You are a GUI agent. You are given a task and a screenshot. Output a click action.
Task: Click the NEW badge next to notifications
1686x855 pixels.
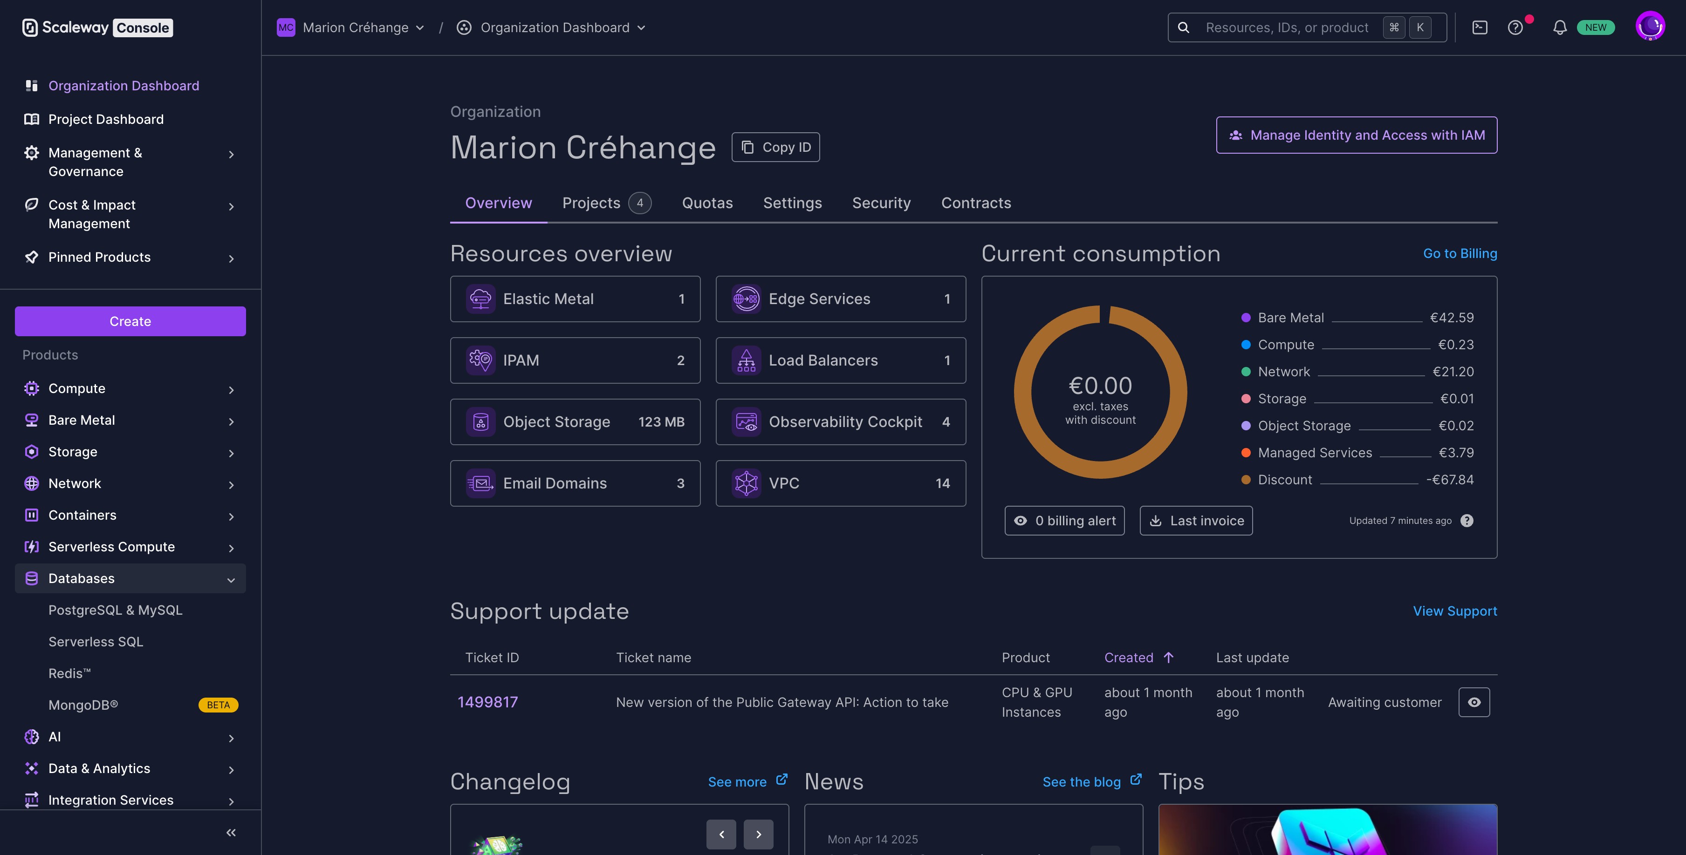(x=1595, y=27)
